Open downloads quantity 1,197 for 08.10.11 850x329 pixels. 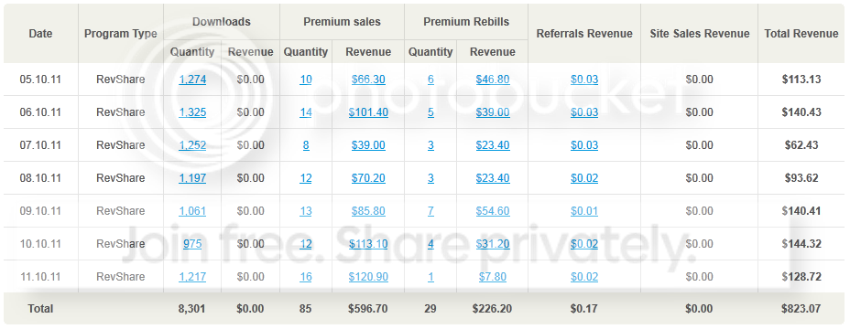coord(192,178)
